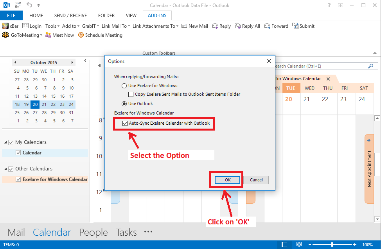
Task: Click the Reading view status bar icon
Action: [x=299, y=245]
